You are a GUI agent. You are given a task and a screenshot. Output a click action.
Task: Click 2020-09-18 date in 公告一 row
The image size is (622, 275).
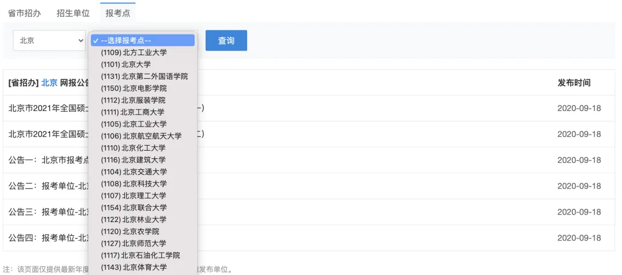(x=579, y=160)
